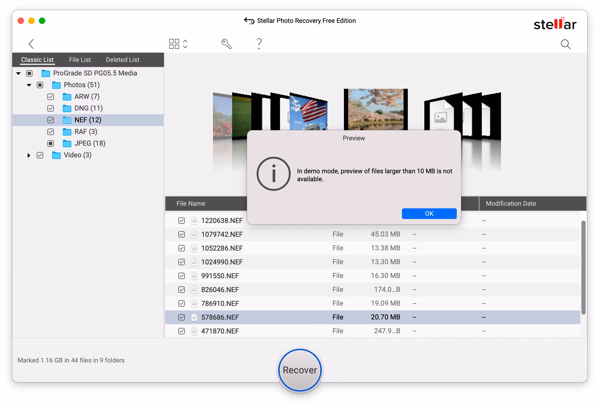600x405 pixels.
Task: Select the 786910.NEF file name
Action: [220, 303]
